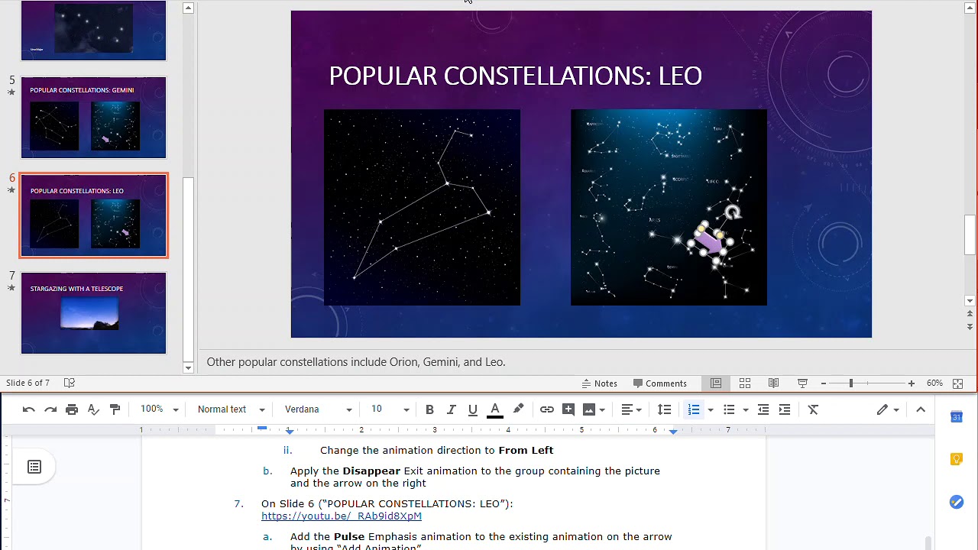Viewport: 978px width, 550px height.
Task: Hide the Docs menus with chevron
Action: tap(921, 409)
